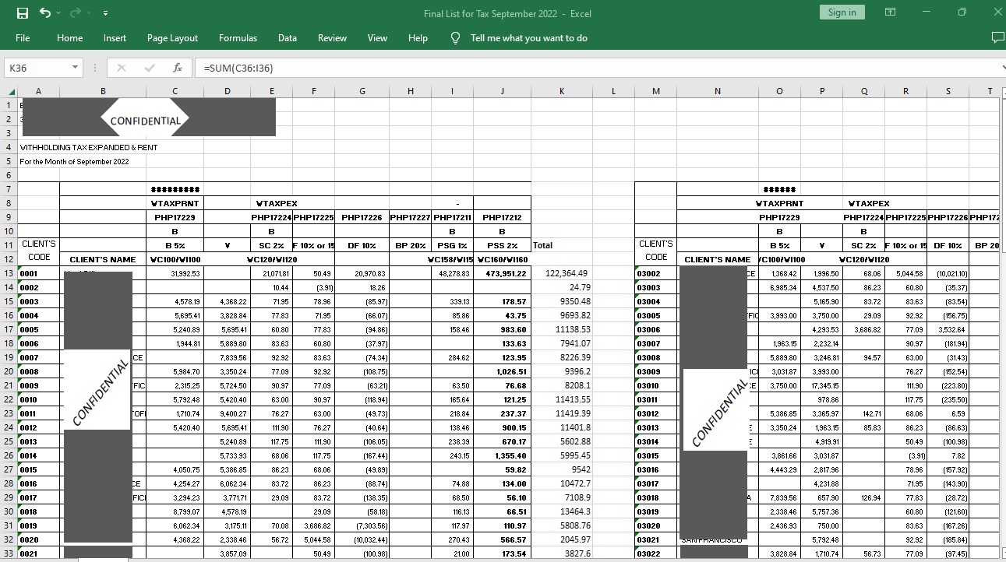The height and width of the screenshot is (562, 1006).
Task: Click client code cell 0015
Action: tap(38, 470)
